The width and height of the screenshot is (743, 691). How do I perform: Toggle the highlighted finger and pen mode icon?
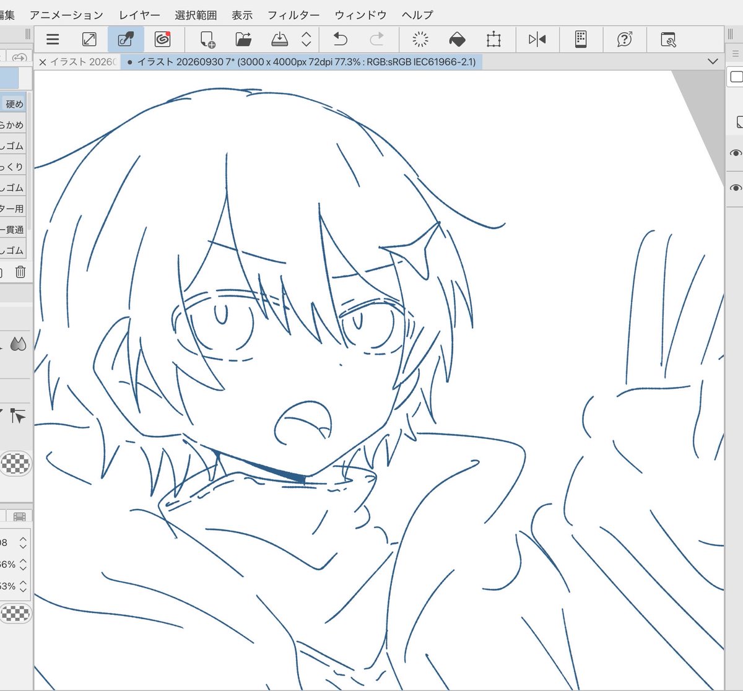pyautogui.click(x=126, y=40)
